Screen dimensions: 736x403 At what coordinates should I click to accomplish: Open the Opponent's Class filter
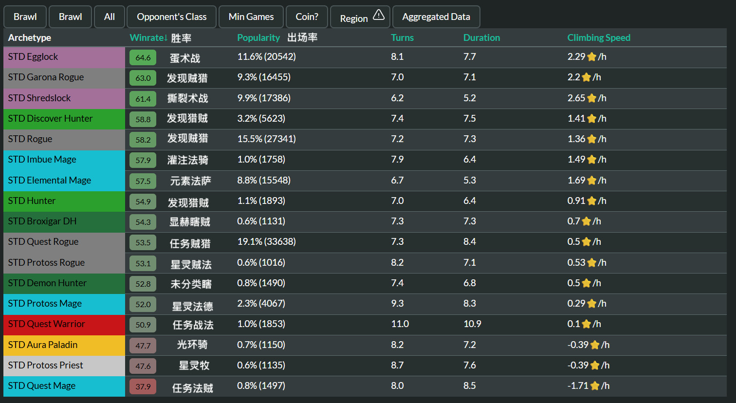[x=171, y=17]
